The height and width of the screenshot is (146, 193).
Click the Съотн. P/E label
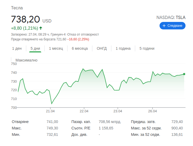pos(81,128)
